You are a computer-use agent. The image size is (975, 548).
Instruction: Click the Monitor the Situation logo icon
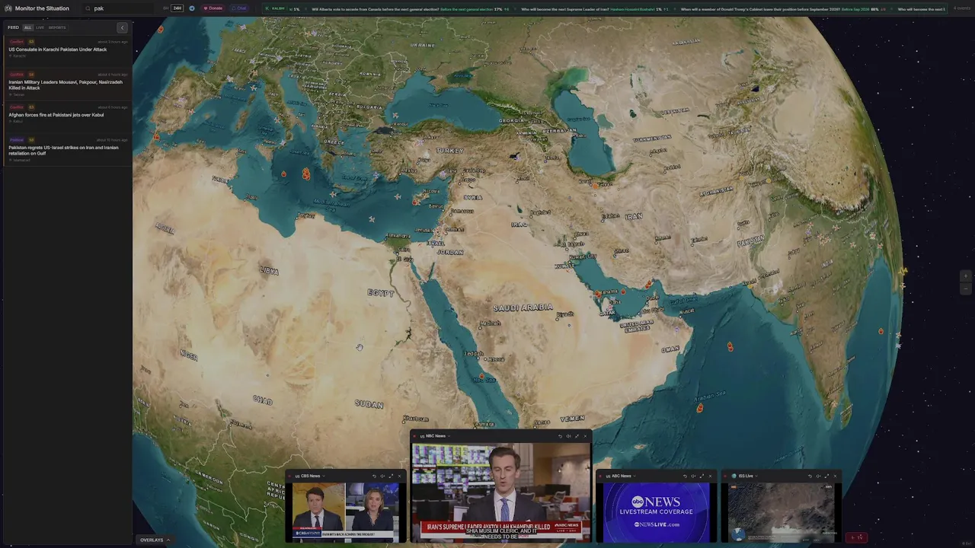(8, 8)
